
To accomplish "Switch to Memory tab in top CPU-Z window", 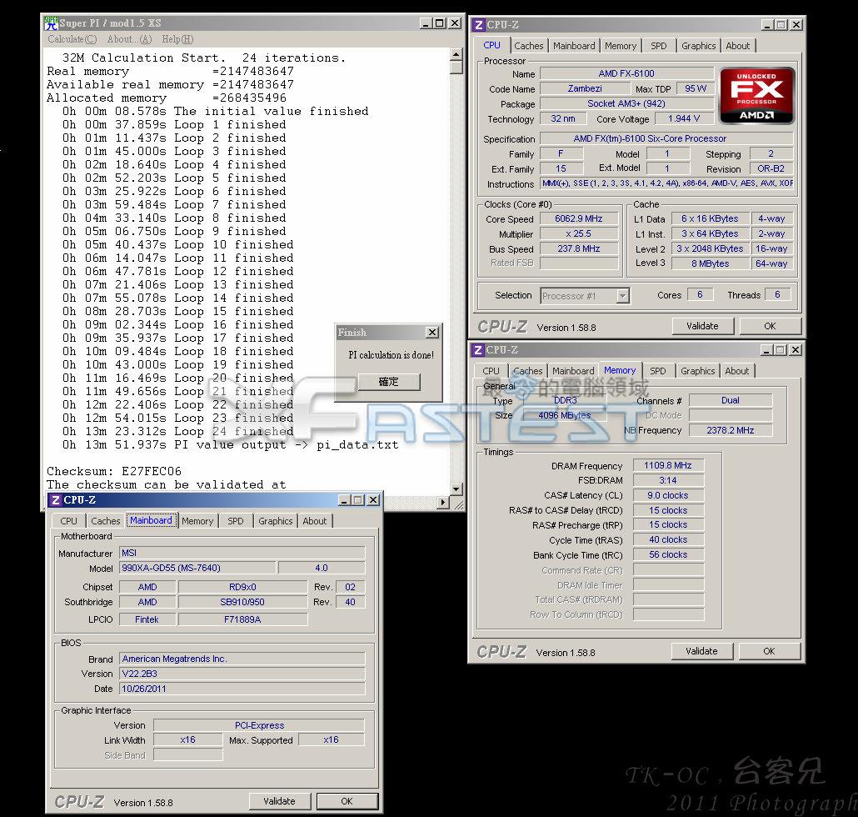I will [x=621, y=46].
